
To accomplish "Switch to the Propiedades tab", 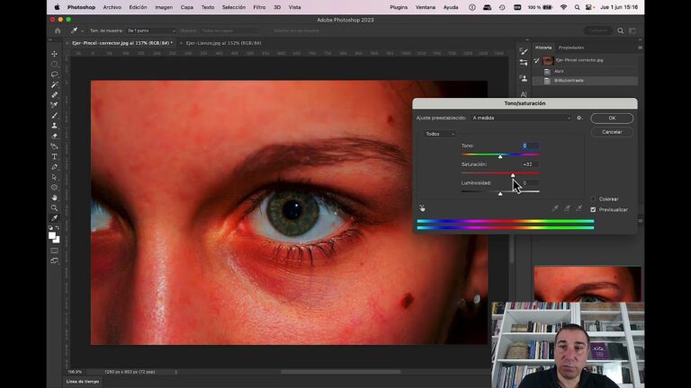I will click(571, 48).
